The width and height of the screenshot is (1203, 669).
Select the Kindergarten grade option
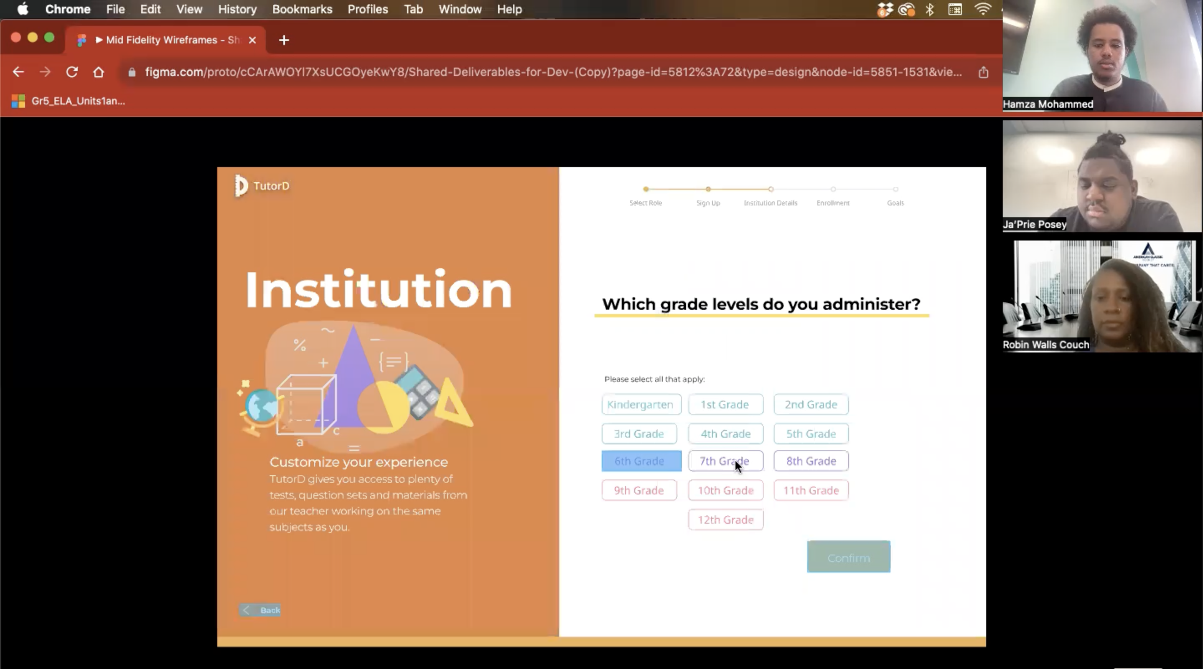(641, 404)
